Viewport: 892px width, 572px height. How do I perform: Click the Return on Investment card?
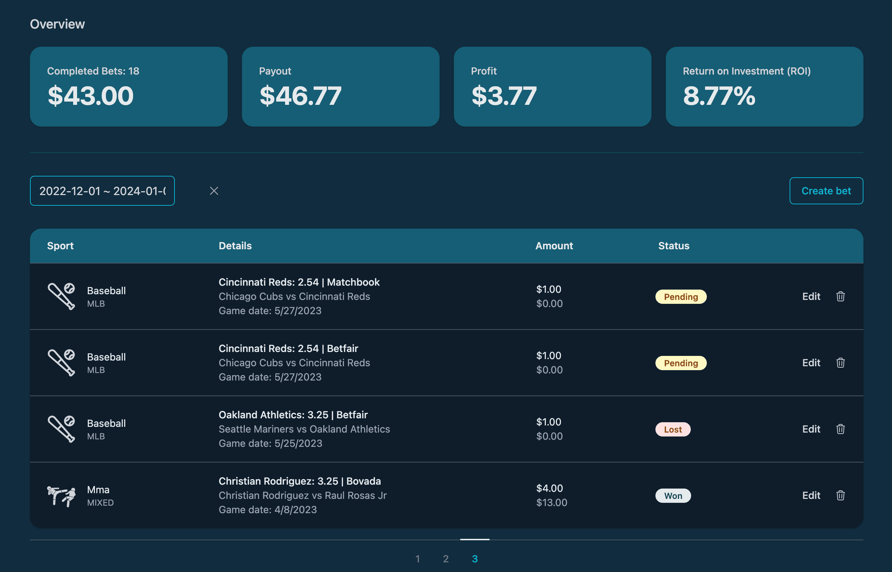coord(764,87)
